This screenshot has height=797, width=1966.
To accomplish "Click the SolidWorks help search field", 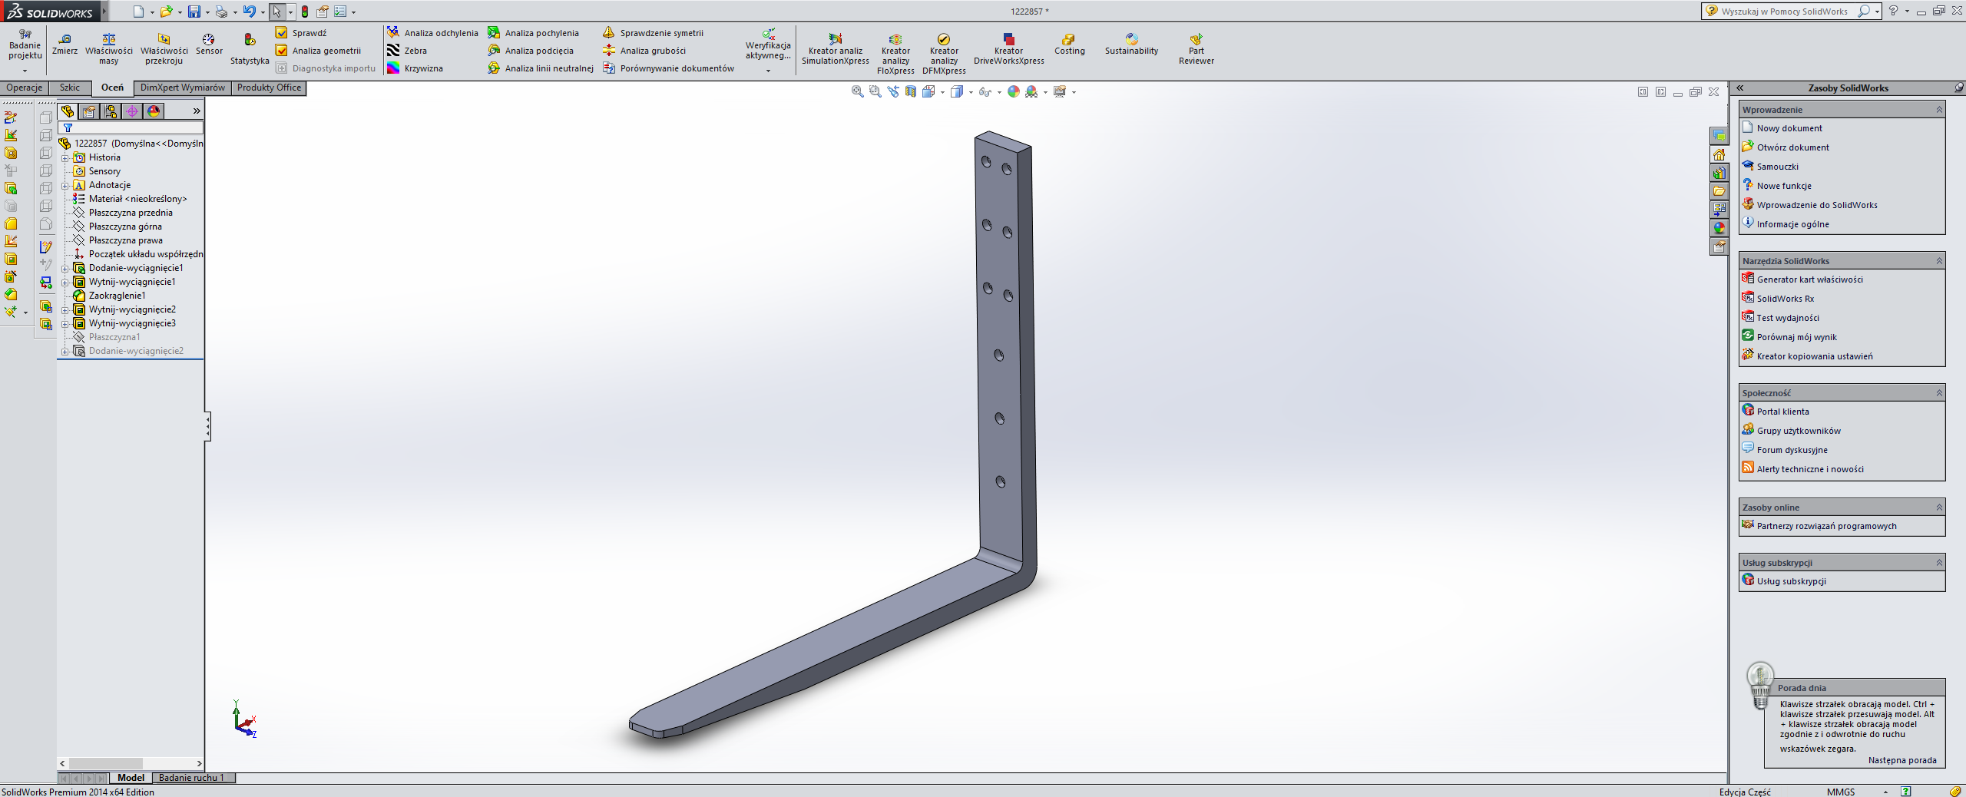I will point(1785,12).
